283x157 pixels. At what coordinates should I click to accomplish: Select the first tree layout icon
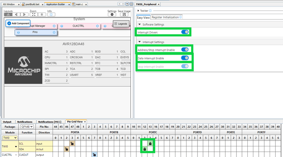[x=8, y=15]
